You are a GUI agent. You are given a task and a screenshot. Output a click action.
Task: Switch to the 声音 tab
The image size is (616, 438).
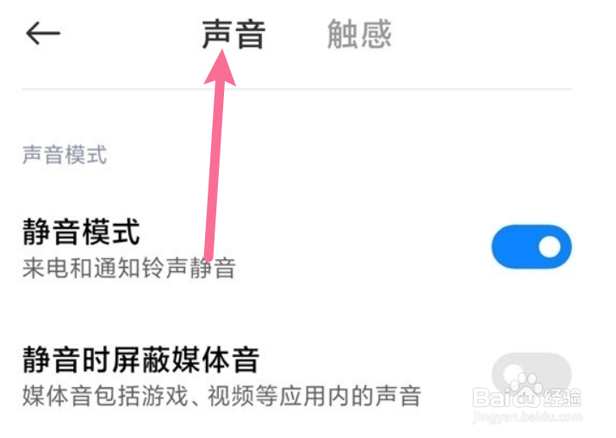coord(233,34)
